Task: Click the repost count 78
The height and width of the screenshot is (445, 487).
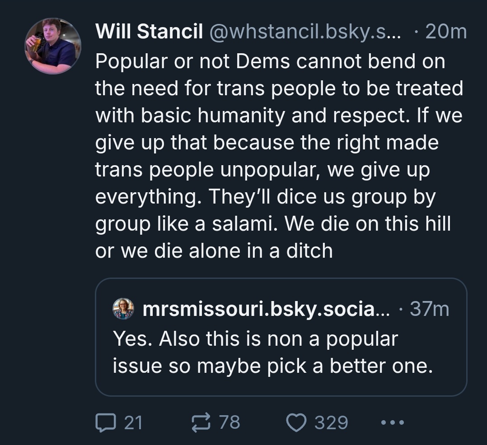Action: [x=229, y=422]
